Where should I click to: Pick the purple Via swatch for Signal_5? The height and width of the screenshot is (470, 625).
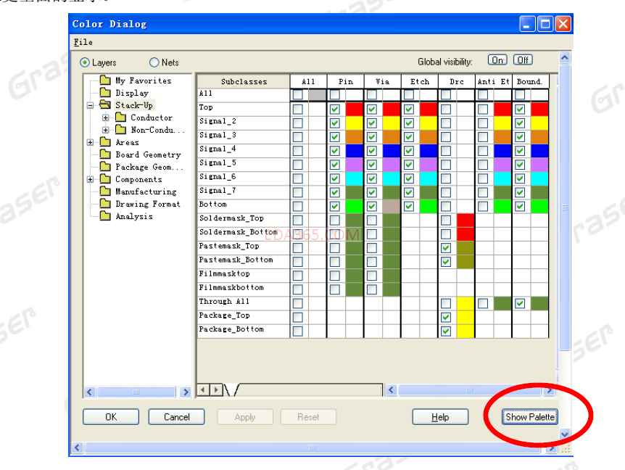(x=392, y=165)
